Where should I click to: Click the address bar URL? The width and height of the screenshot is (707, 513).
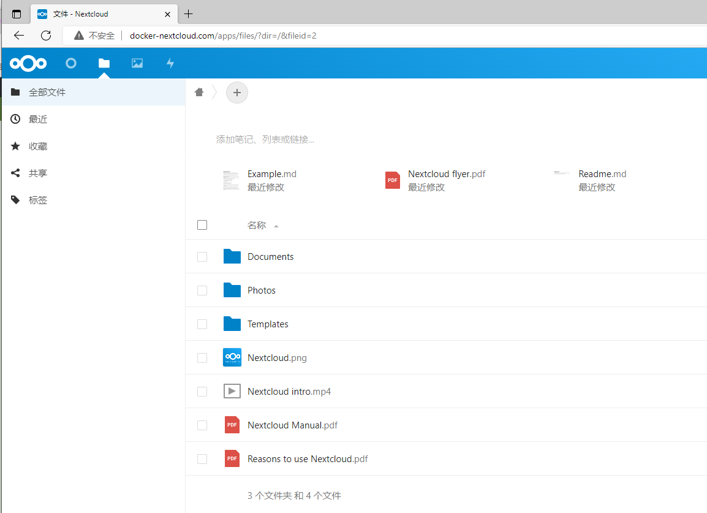[x=223, y=36]
